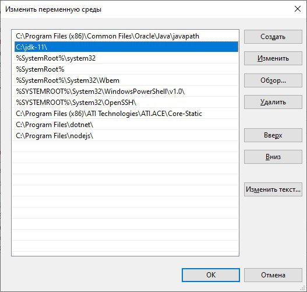Select the C:\Program Files\dotnet\ entry
307x292 pixels.
[126, 125]
